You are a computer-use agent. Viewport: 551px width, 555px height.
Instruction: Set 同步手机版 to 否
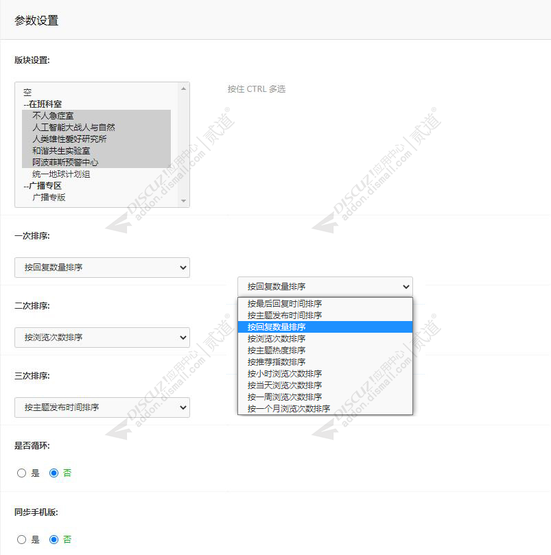coord(54,540)
